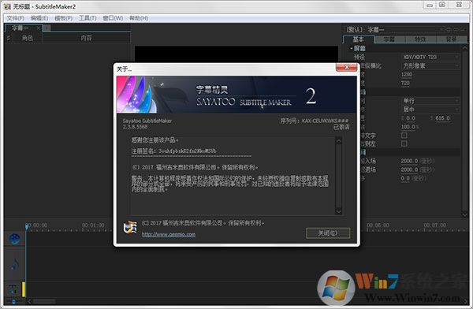Viewport: 473px width, 309px height.
Task: Add a new subtitle tab beside 字幕一
Action: point(47,28)
